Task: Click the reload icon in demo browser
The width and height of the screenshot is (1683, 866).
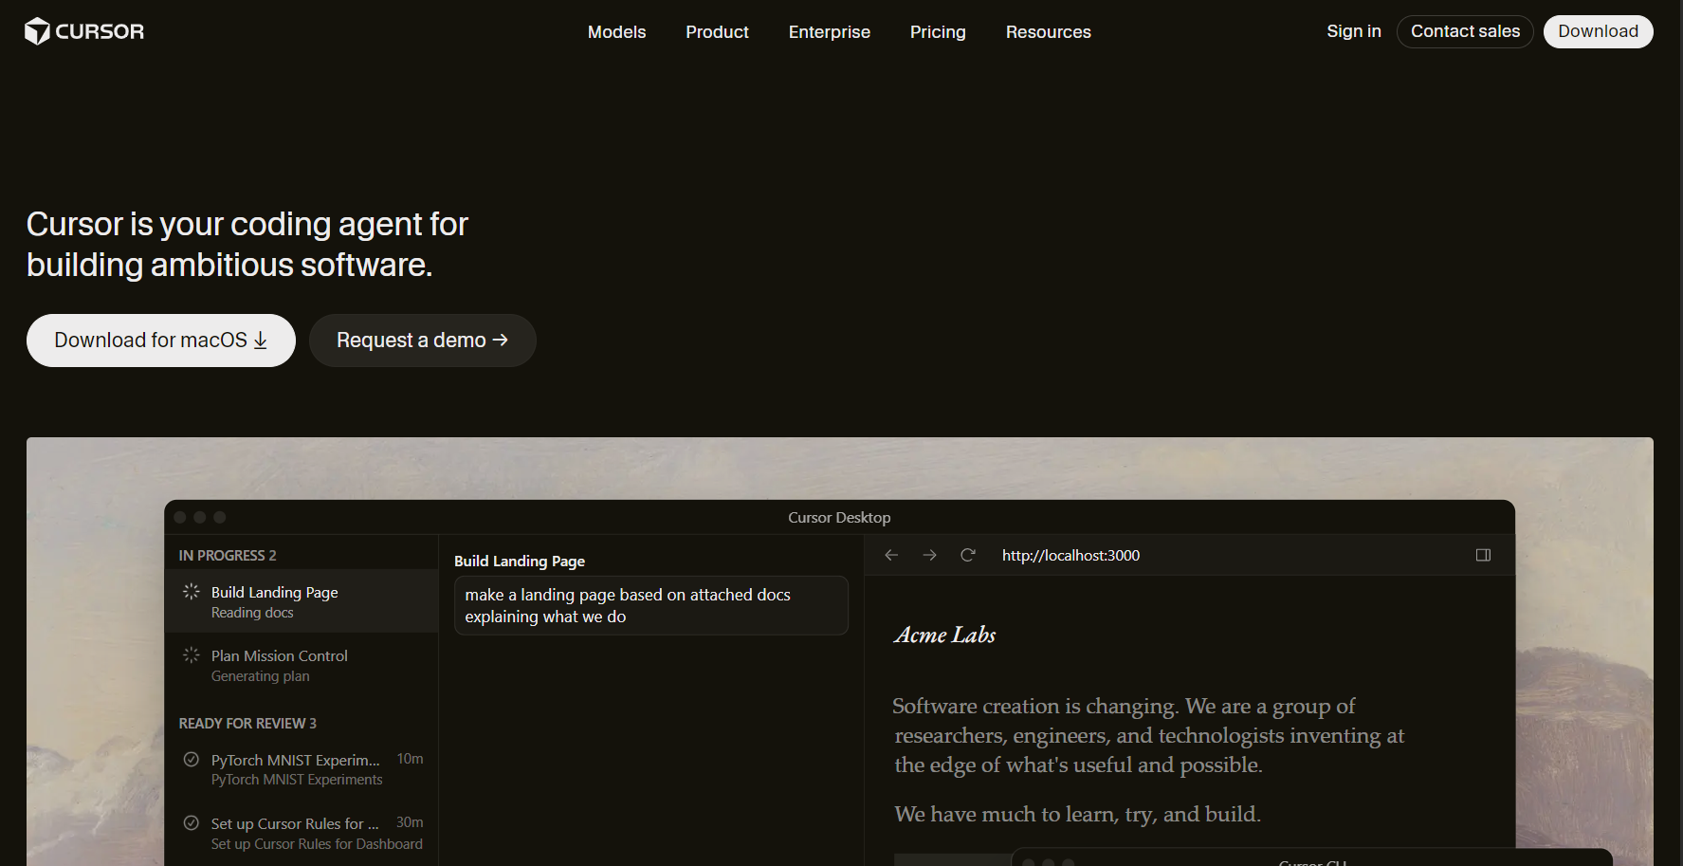Action: click(x=967, y=555)
